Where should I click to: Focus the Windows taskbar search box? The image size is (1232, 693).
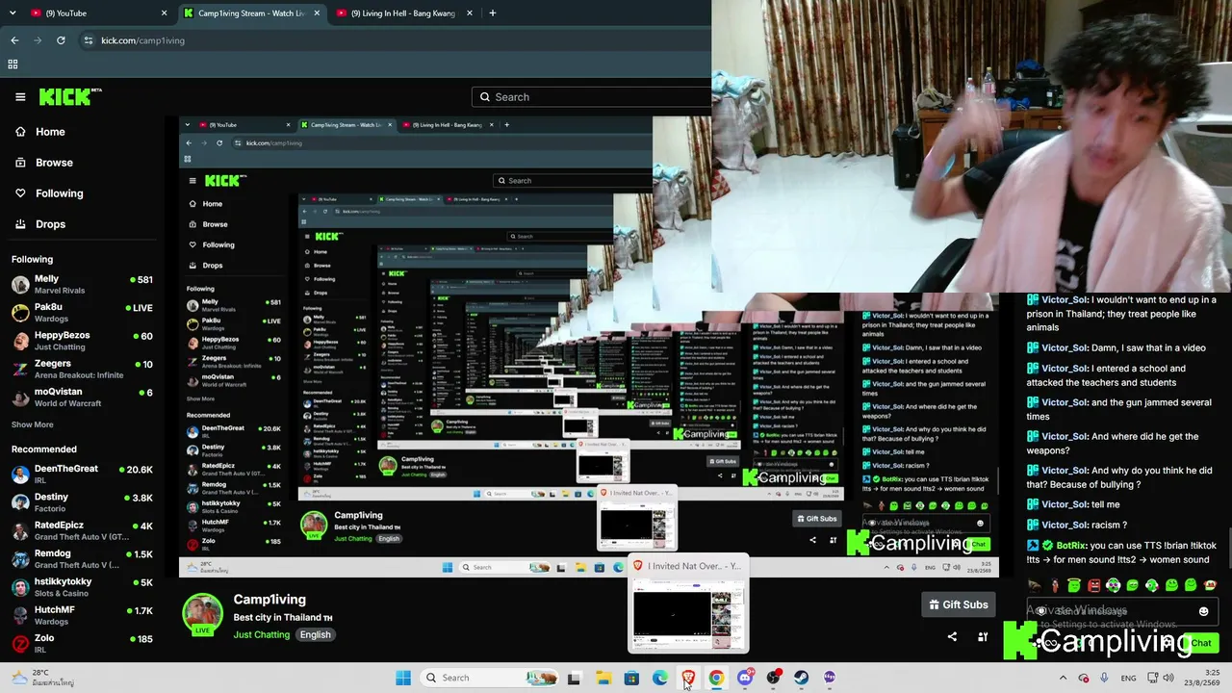pos(491,678)
